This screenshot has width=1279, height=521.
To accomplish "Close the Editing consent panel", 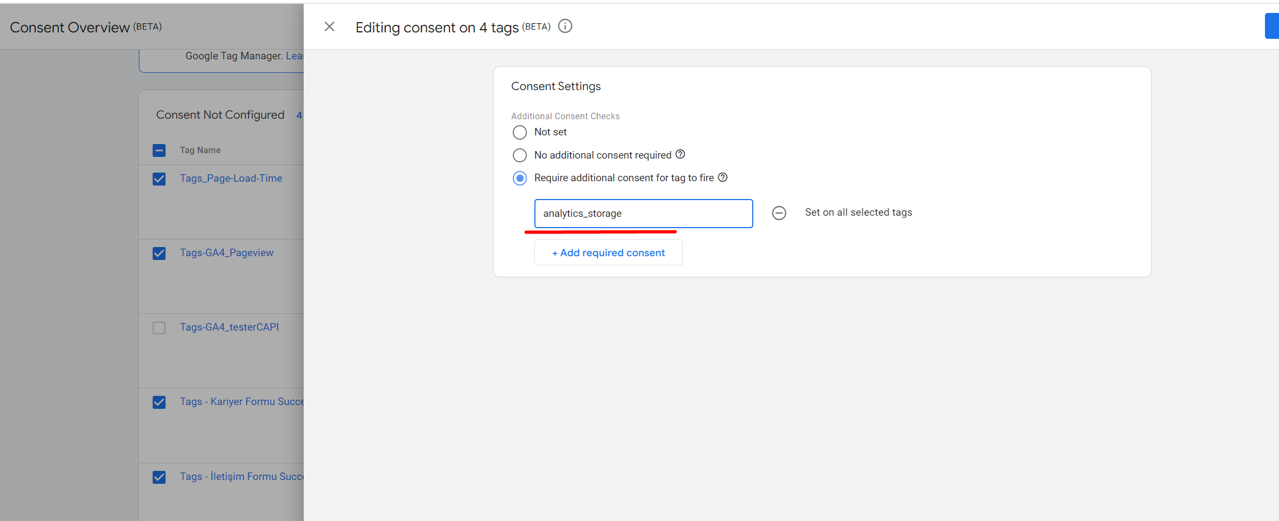I will [329, 26].
